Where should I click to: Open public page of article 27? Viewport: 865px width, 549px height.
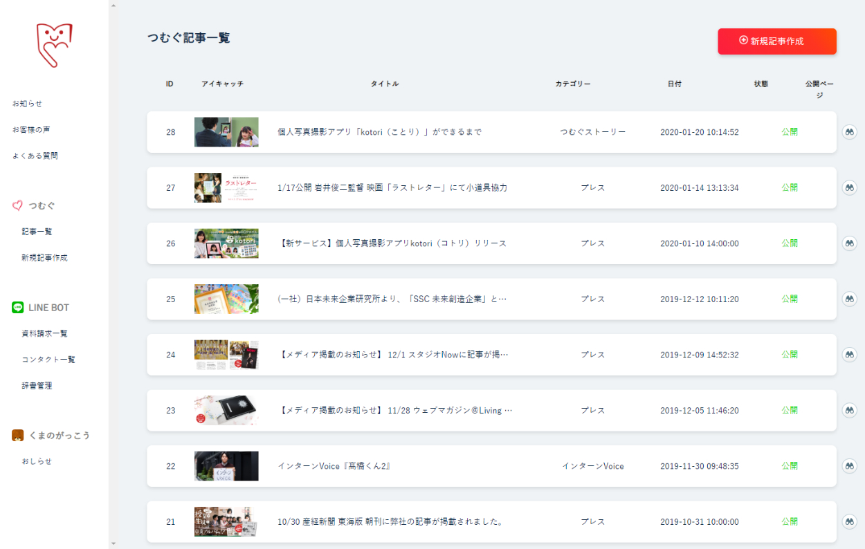[x=849, y=187]
